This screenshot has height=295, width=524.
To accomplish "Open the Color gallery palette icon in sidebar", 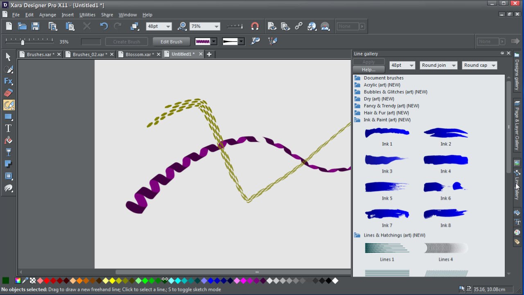I will click(x=517, y=232).
